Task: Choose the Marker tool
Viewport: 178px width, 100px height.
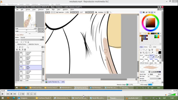Action: coord(142,60)
